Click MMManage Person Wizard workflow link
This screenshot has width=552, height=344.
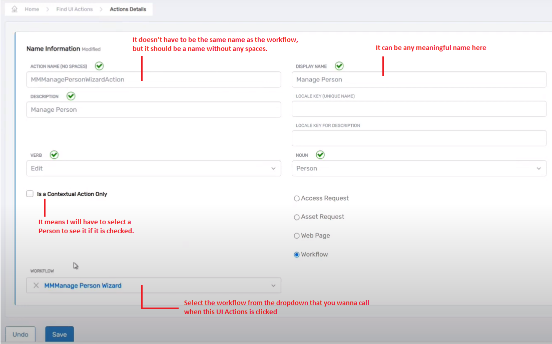coord(83,285)
